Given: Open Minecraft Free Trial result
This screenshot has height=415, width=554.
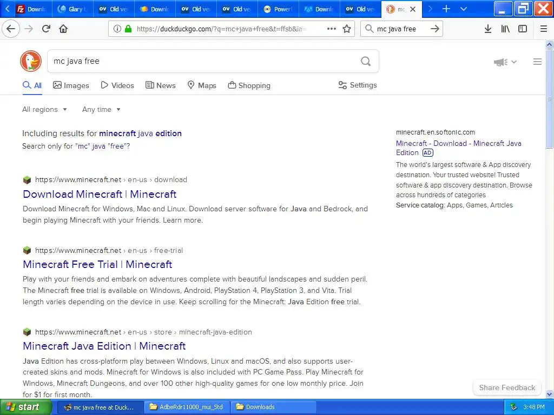Looking at the screenshot, I should click(x=97, y=264).
